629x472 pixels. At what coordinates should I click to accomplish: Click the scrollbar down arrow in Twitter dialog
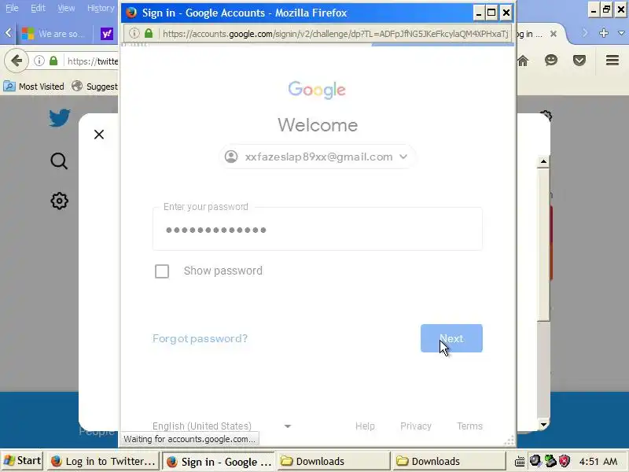(543, 424)
